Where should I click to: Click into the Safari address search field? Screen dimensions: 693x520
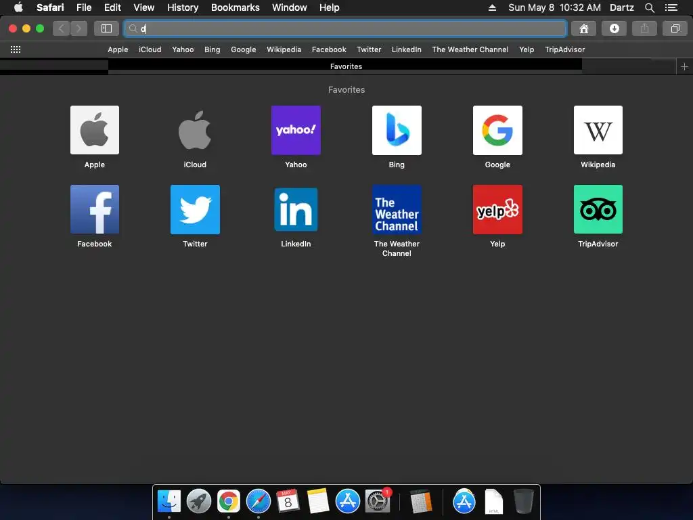pyautogui.click(x=345, y=28)
